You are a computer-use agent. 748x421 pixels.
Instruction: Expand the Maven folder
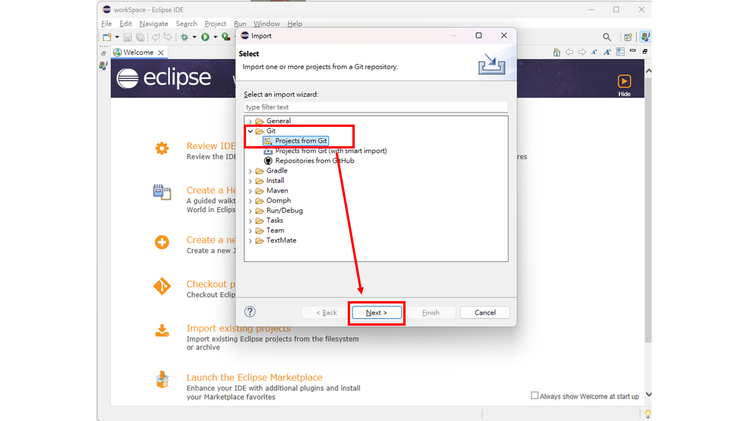pyautogui.click(x=250, y=191)
